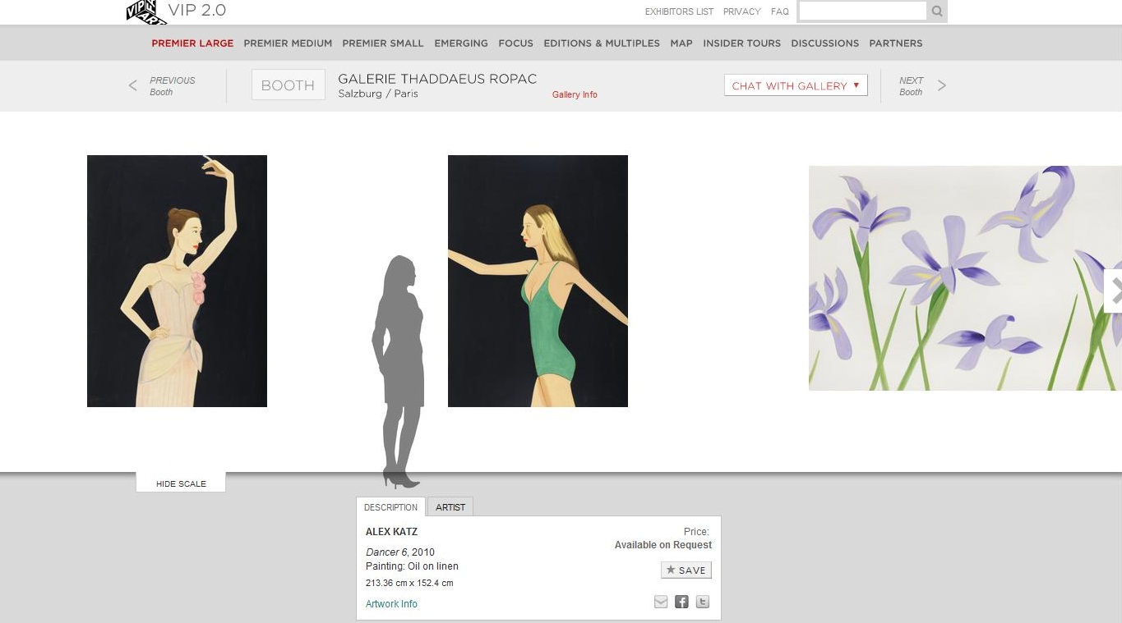Share artwork on Twitter icon
Viewport: 1122px width, 623px height.
tap(702, 602)
